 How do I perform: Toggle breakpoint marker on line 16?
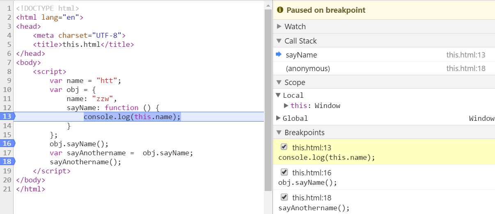point(7,143)
